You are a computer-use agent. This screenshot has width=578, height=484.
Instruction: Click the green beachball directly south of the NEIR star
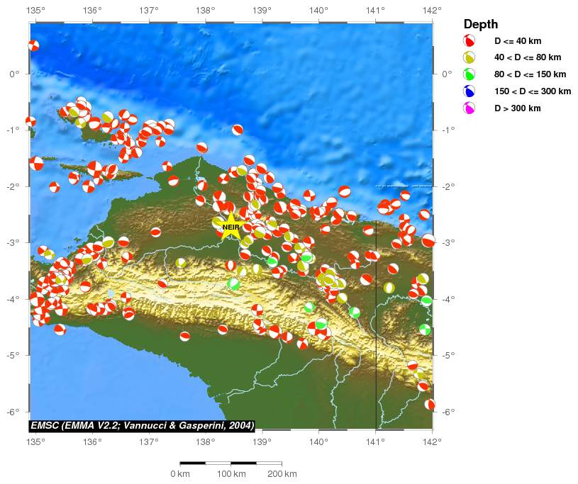[233, 284]
